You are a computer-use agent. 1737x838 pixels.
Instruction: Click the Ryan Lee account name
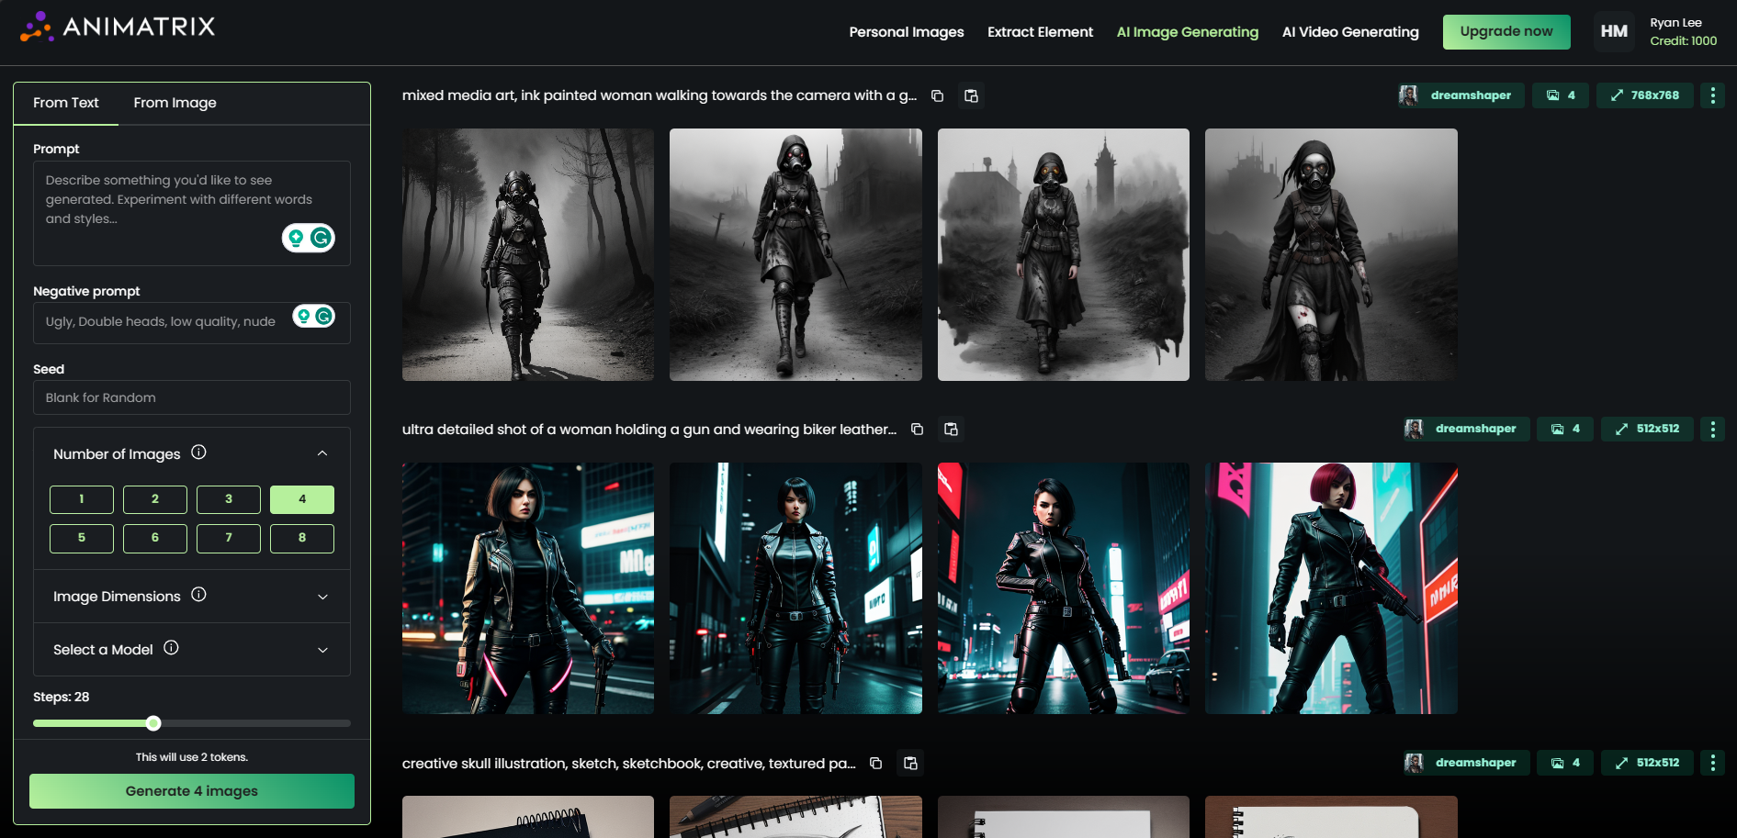[x=1675, y=23]
